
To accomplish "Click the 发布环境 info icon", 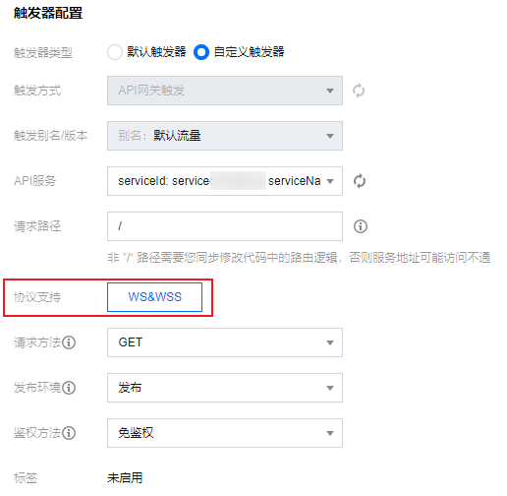I will click(69, 388).
